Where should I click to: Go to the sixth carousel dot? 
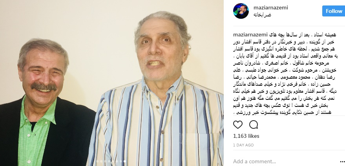coord(117,161)
